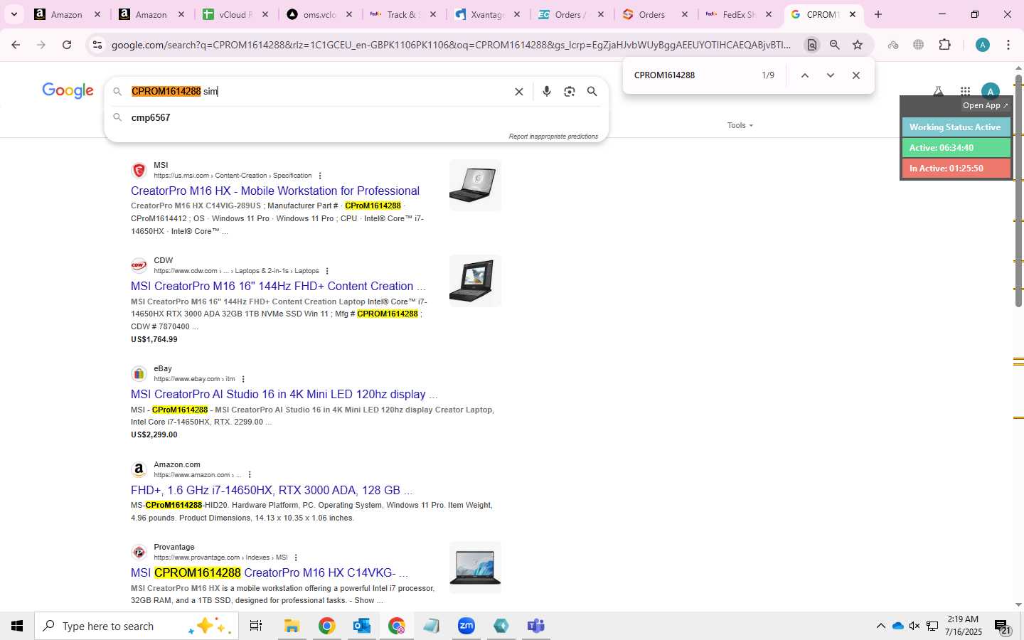
Task: Open the Chrome profile avatar in toolbar
Action: tap(983, 45)
